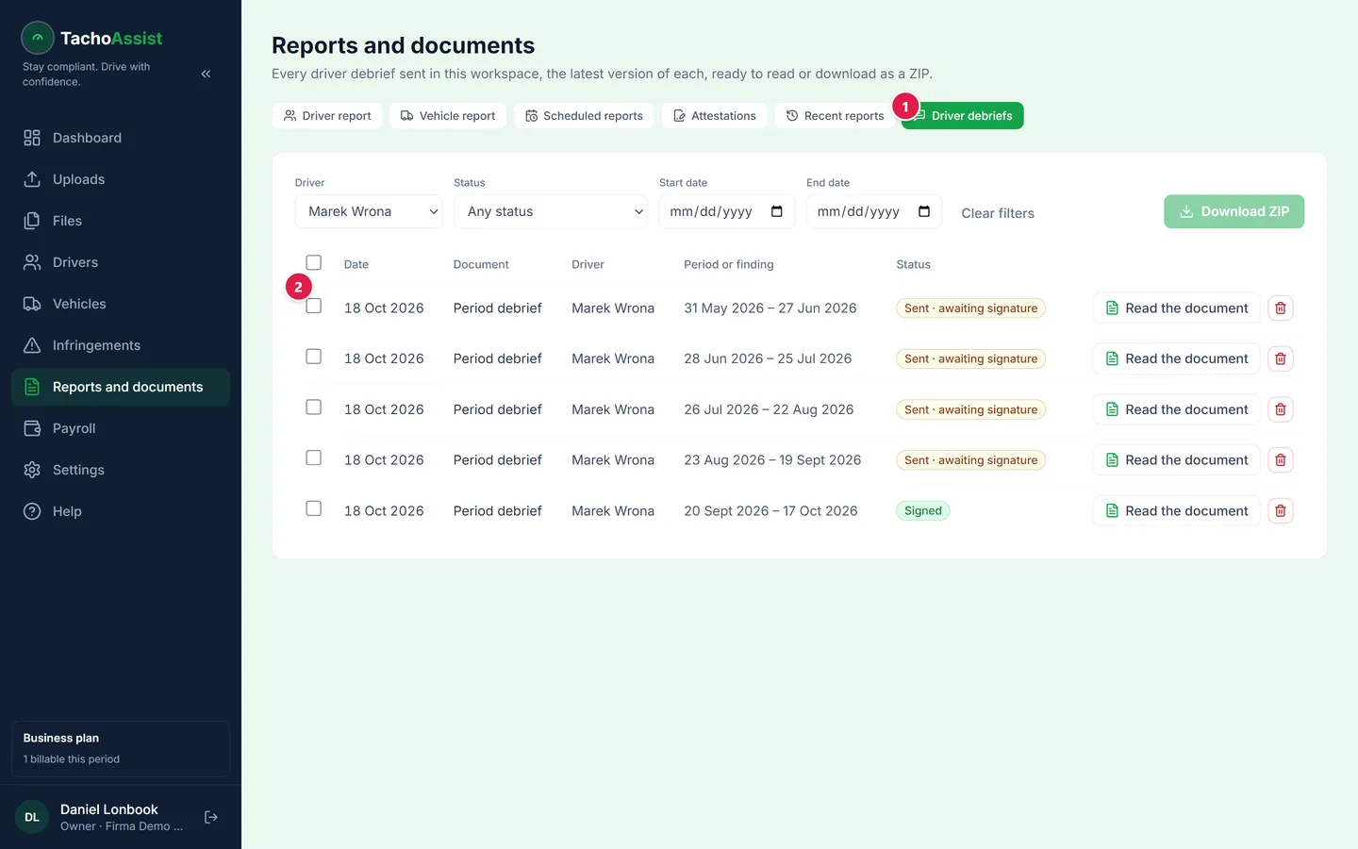Check the row for 28 Jun 2026 – 25 Jul 2026

click(314, 357)
